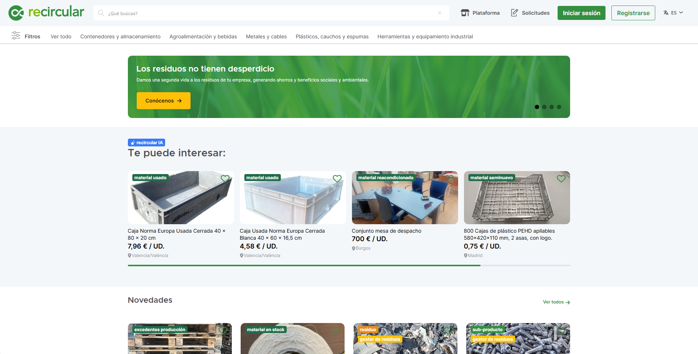Image resolution: width=698 pixels, height=354 pixels.
Task: Click the 0,75 € / UD. price
Action: pyautogui.click(x=482, y=246)
